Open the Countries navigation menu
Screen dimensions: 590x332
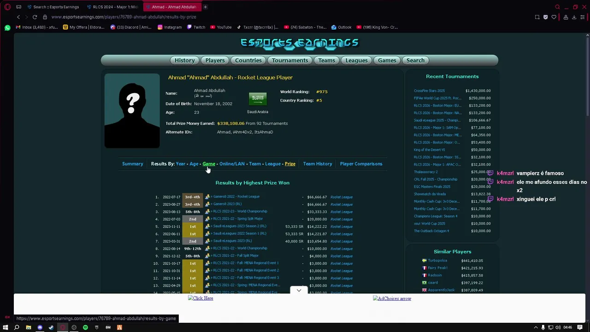click(248, 60)
